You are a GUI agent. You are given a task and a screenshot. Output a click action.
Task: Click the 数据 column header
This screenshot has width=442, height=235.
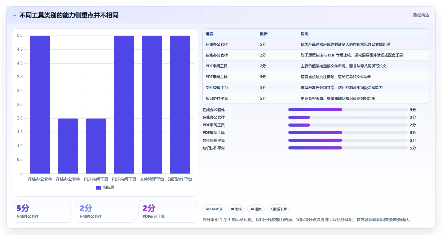(x=264, y=34)
